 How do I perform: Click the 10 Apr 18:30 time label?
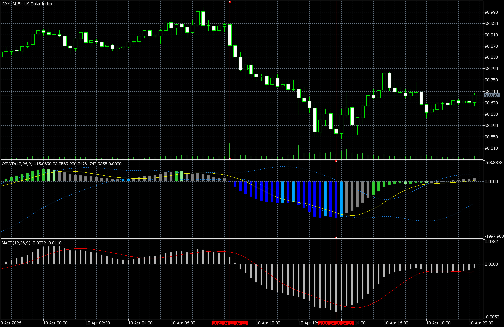pyautogui.click(x=438, y=323)
